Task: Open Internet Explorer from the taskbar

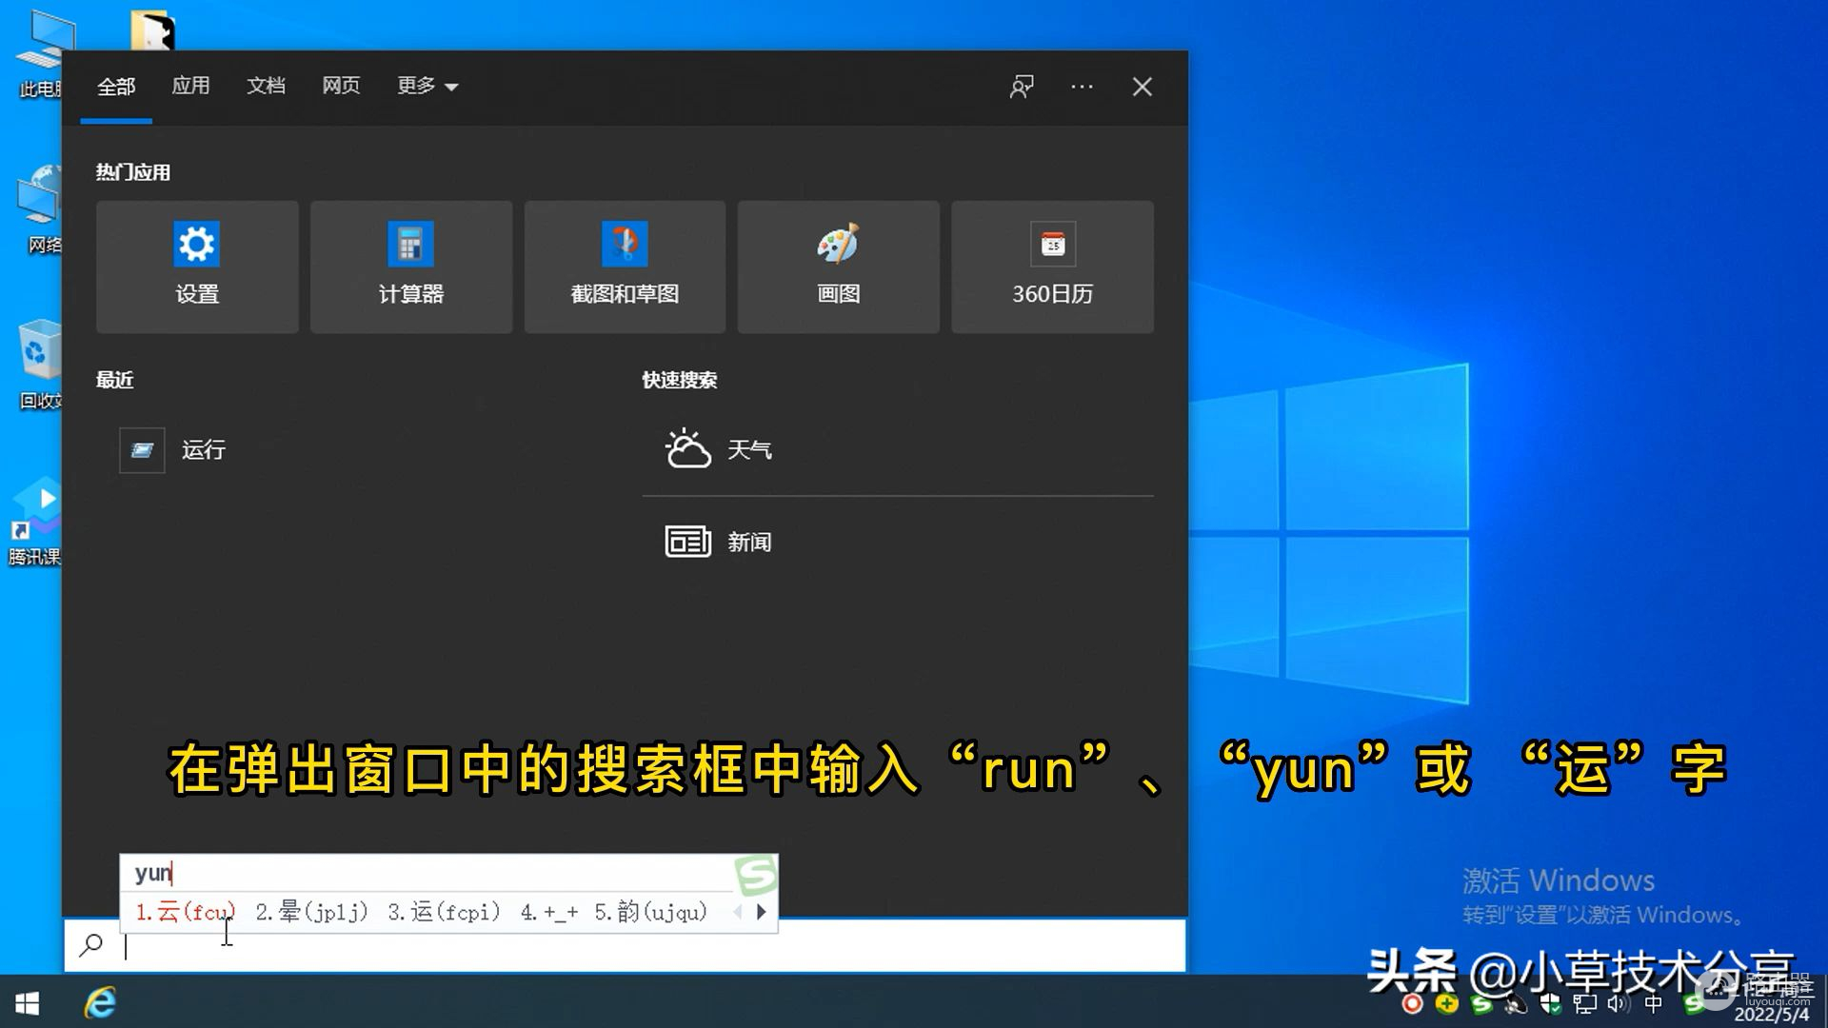Action: [x=100, y=1002]
